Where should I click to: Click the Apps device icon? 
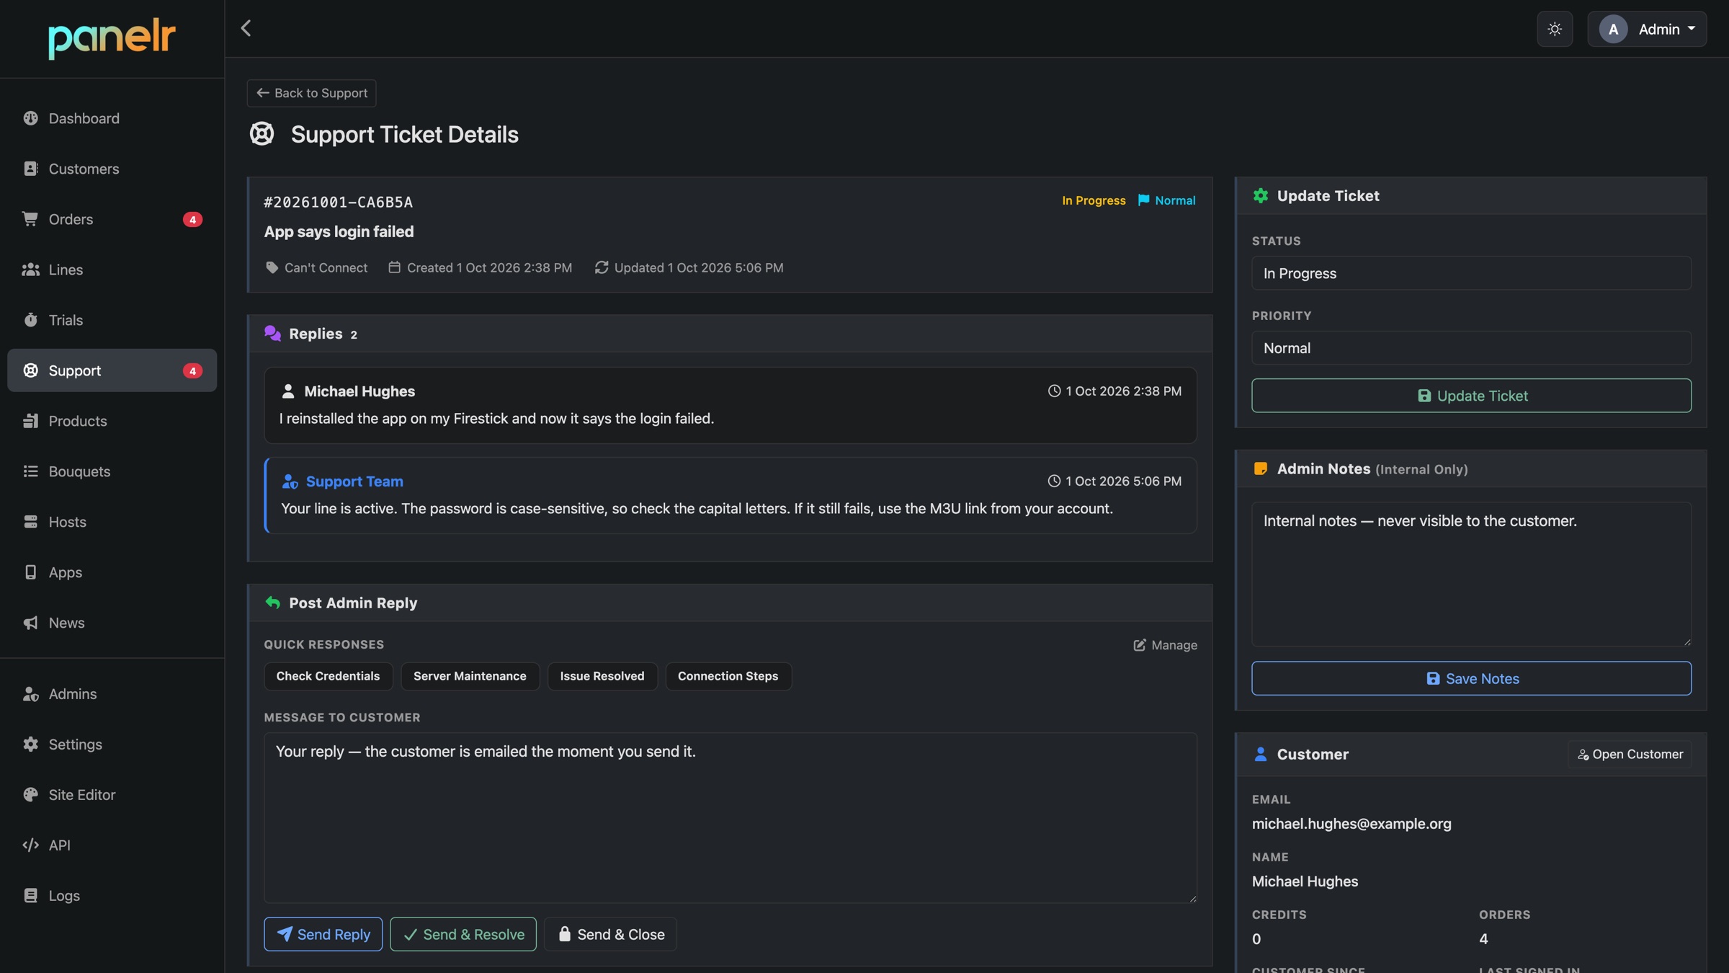pos(30,572)
